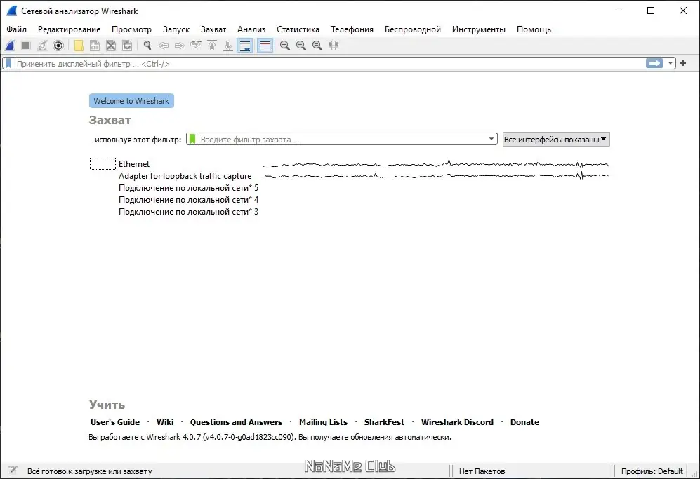The width and height of the screenshot is (700, 479).
Task: Click the Donate link
Action: [x=524, y=422]
